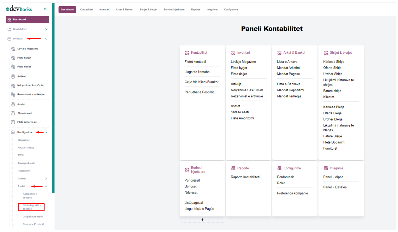The width and height of the screenshot is (398, 232).
Task: Click the Fletë Amortizimi sidebar icon
Action: [13, 122]
